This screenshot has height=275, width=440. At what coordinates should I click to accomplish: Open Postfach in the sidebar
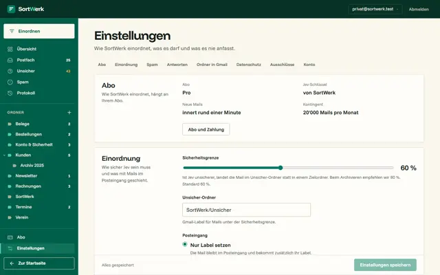pyautogui.click(x=39, y=60)
